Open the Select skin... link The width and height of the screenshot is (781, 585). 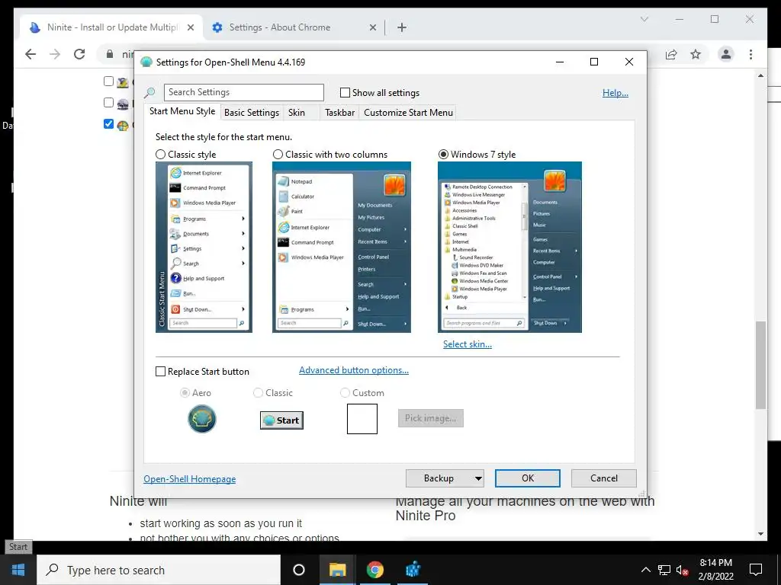point(468,344)
